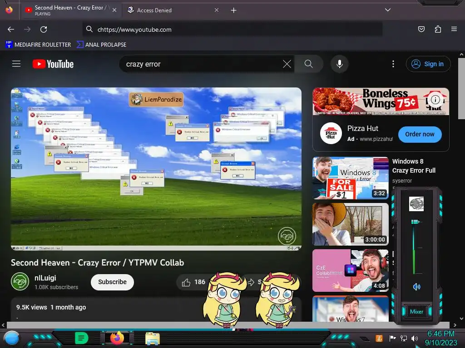Screen dimensions: 465x348
Task: Open the MEDIAFIRE ROULETTER bookmark
Action: 38,45
